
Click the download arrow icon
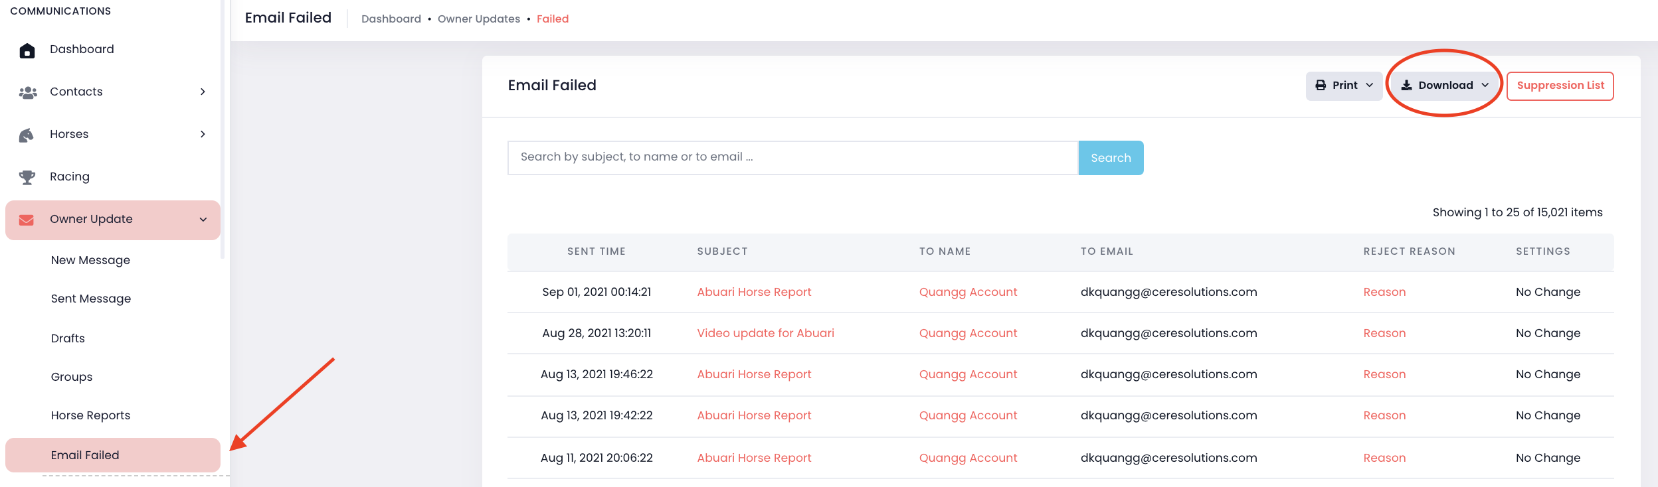pos(1406,86)
